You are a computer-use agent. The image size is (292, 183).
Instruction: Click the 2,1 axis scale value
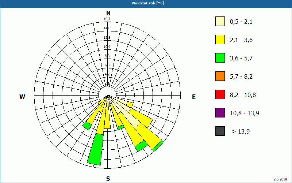click(107, 83)
